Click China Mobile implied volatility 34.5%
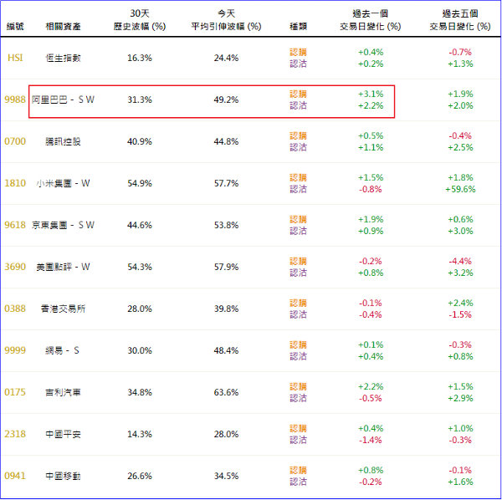Screen dimensions: 502x500 point(226,476)
